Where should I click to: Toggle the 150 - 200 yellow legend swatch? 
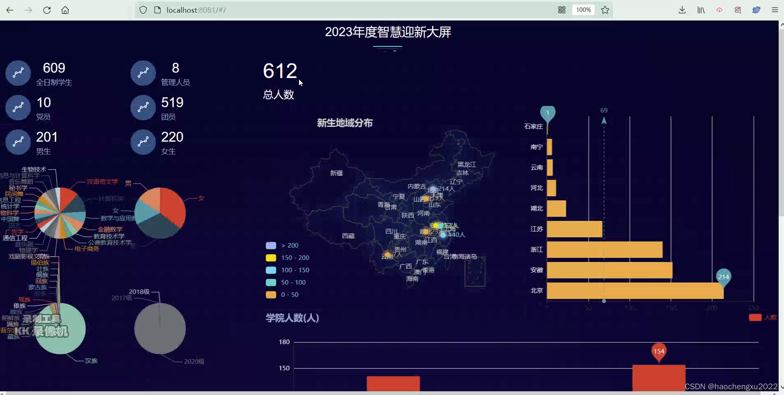tap(271, 258)
